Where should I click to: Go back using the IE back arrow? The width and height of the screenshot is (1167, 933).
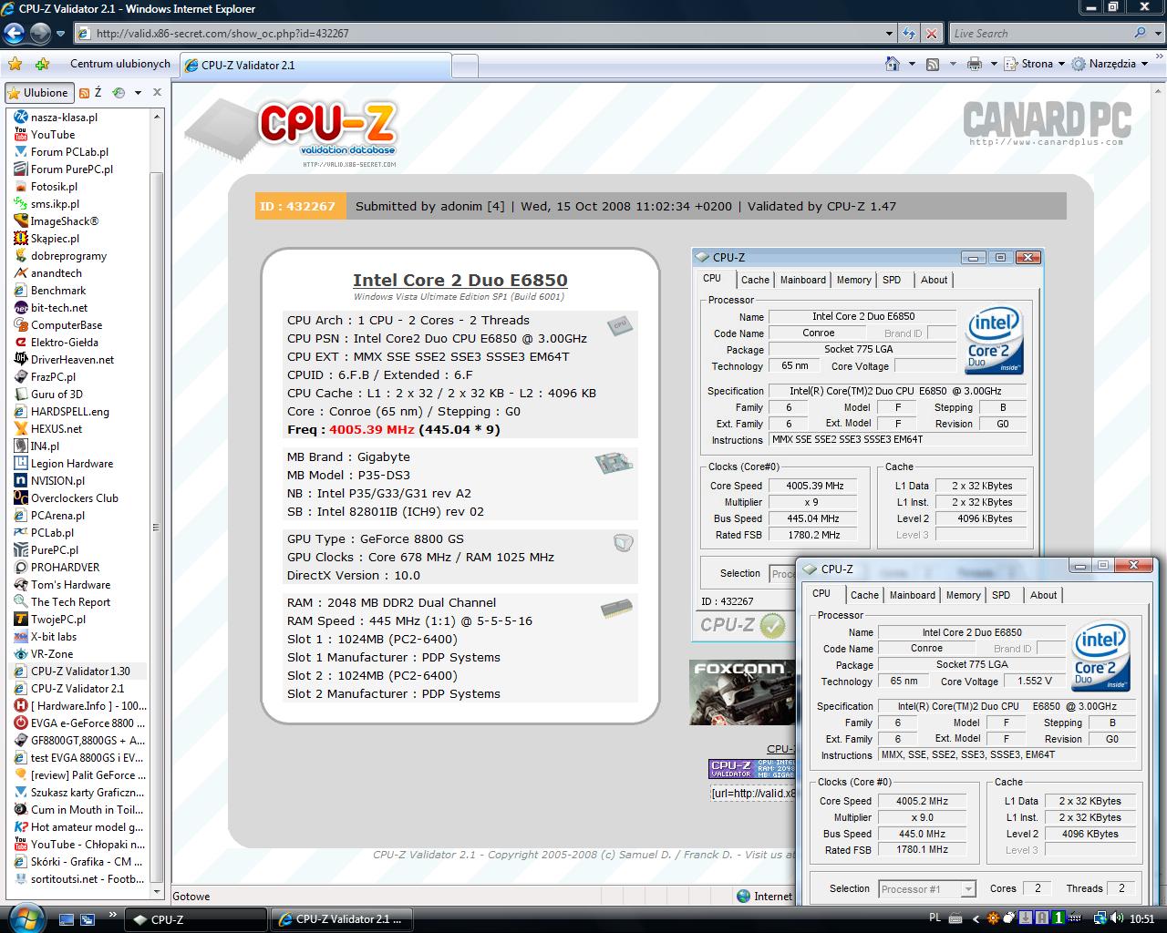(14, 34)
